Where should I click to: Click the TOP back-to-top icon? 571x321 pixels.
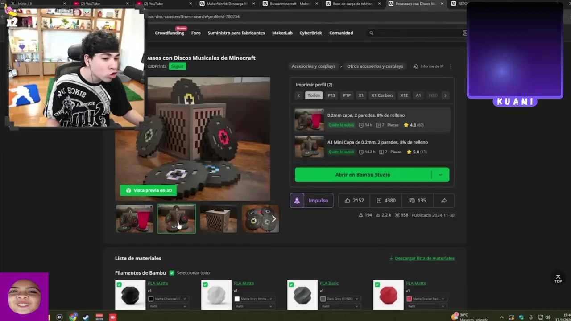coord(558,279)
